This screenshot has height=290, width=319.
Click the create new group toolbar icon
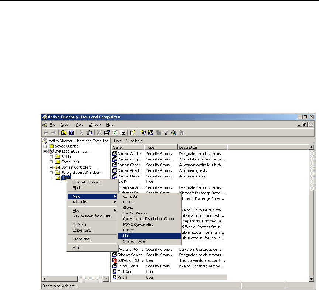(x=151, y=132)
